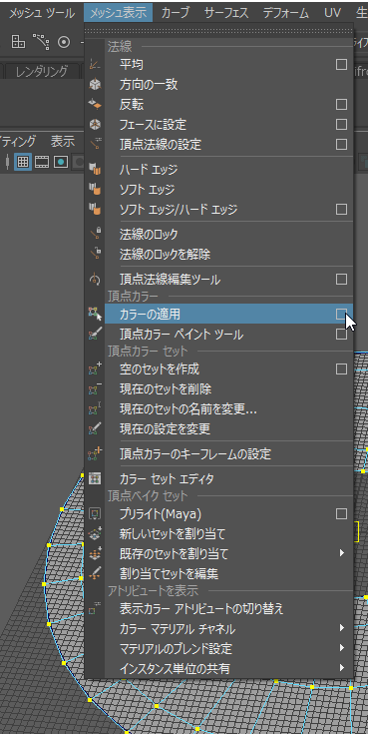Screen dimensions: 368x734
Task: Open options box for 平均
Action: click(x=341, y=65)
